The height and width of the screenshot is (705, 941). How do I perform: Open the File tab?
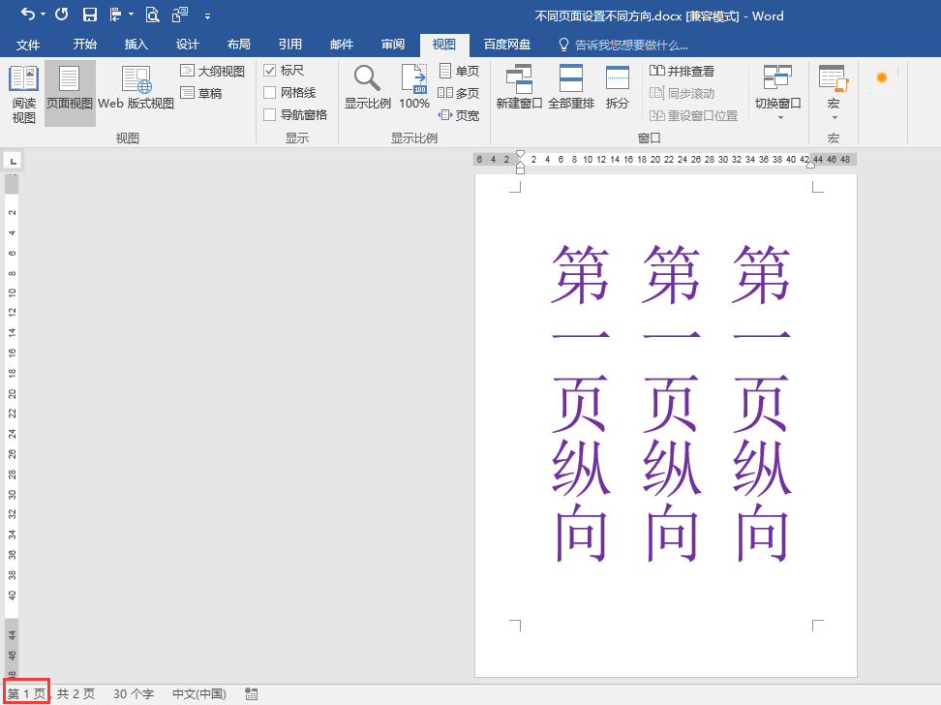pos(28,45)
